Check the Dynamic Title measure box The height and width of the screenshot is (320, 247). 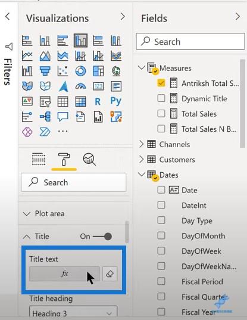[x=161, y=98]
